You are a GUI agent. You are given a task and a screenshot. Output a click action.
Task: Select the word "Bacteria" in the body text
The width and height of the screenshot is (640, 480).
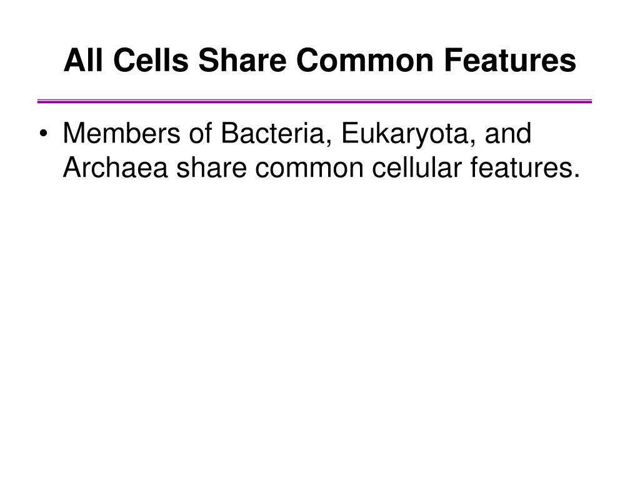[272, 133]
